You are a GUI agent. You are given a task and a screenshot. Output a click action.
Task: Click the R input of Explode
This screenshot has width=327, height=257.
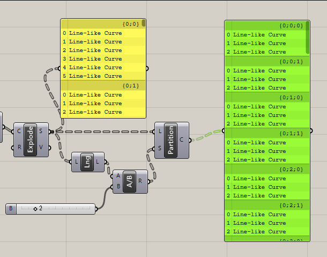click(x=20, y=148)
